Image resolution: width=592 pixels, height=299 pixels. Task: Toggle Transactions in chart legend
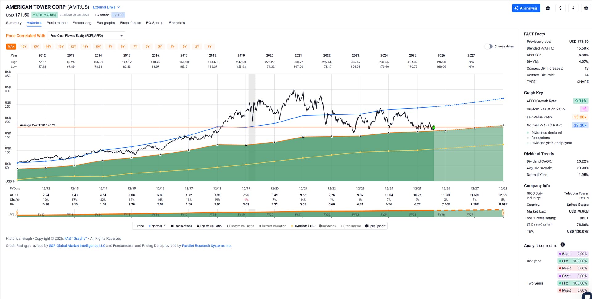pos(182,226)
